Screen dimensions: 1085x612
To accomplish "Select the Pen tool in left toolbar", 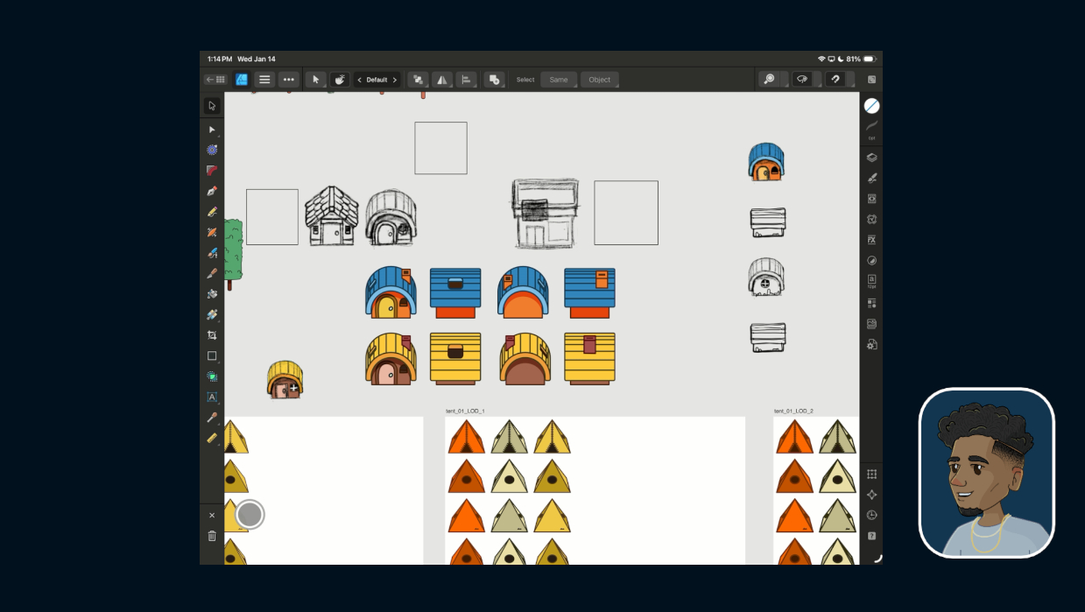I will (211, 191).
